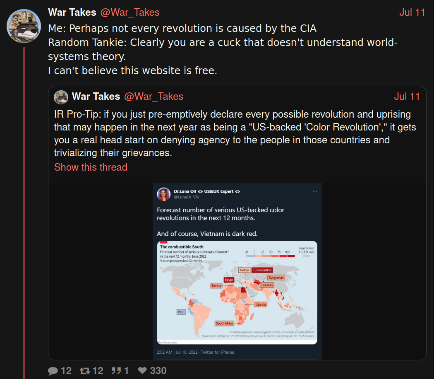Viewport: 434px width, 379px height.
Task: Click quoted tweet text about Color Revolution
Action: (235, 133)
